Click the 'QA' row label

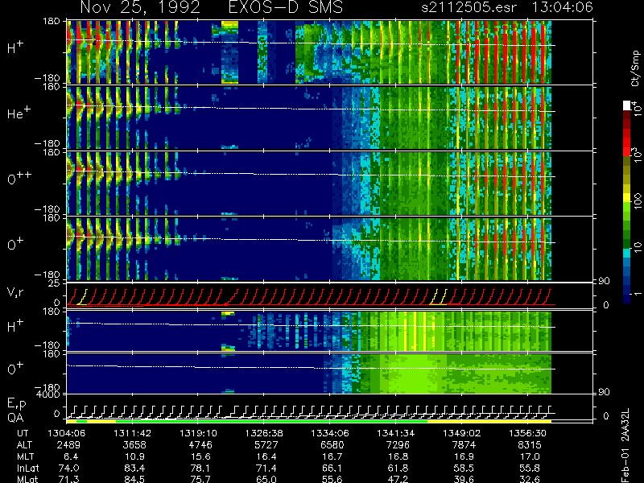tap(15, 418)
